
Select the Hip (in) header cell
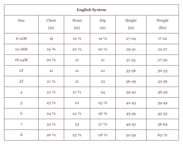pos(103,24)
